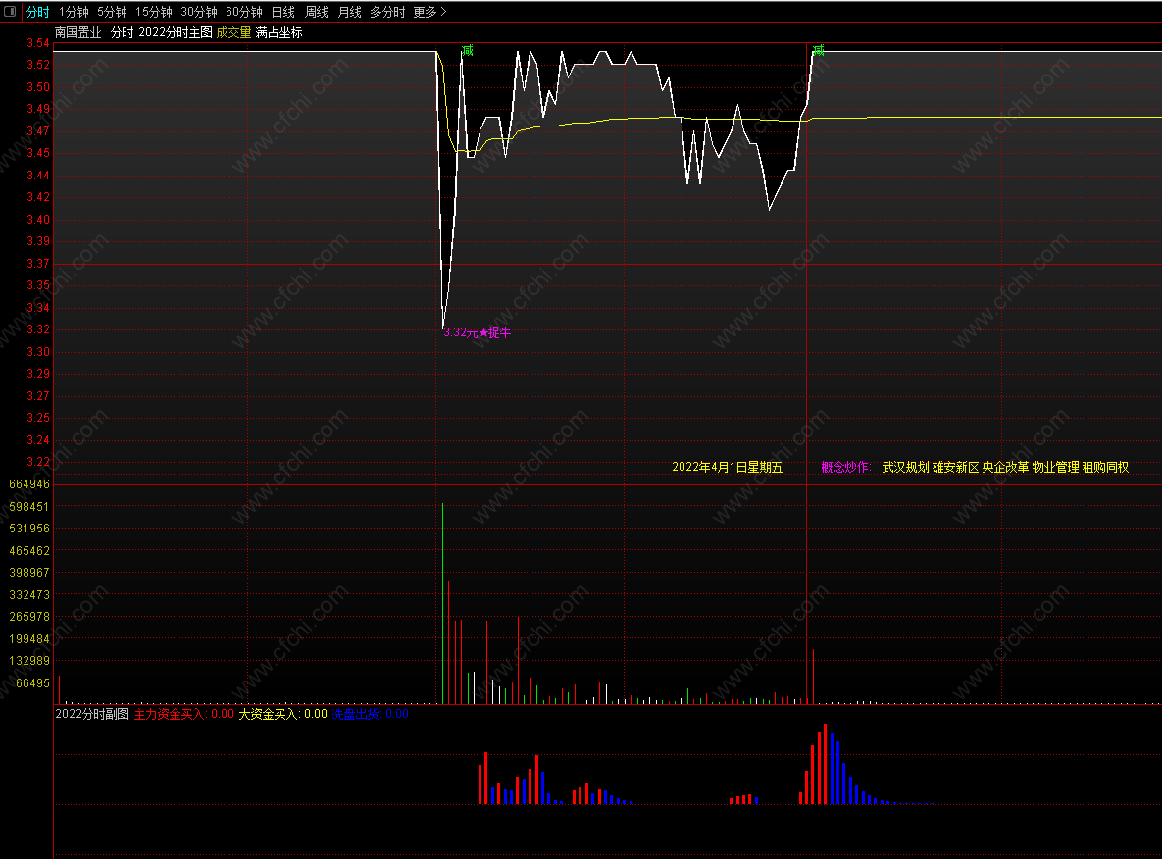The image size is (1162, 859).
Task: Click the 3.54 price axis label
Action: point(38,43)
